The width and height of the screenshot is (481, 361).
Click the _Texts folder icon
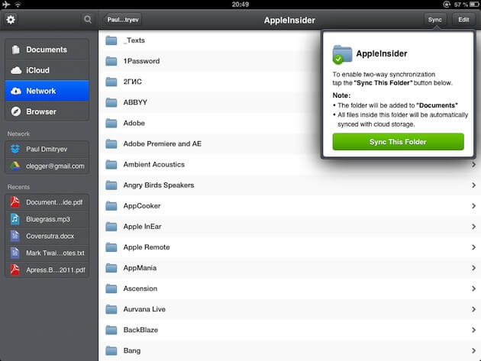111,40
